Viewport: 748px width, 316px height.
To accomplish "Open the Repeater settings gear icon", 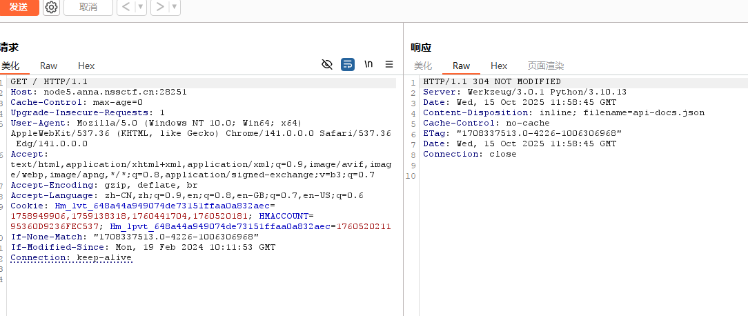I will [x=51, y=7].
